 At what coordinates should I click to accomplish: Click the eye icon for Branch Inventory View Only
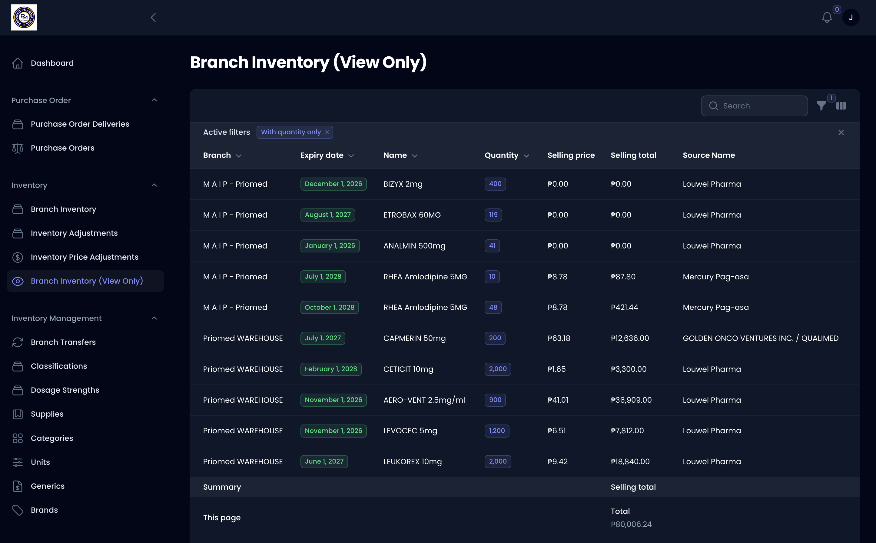point(18,281)
